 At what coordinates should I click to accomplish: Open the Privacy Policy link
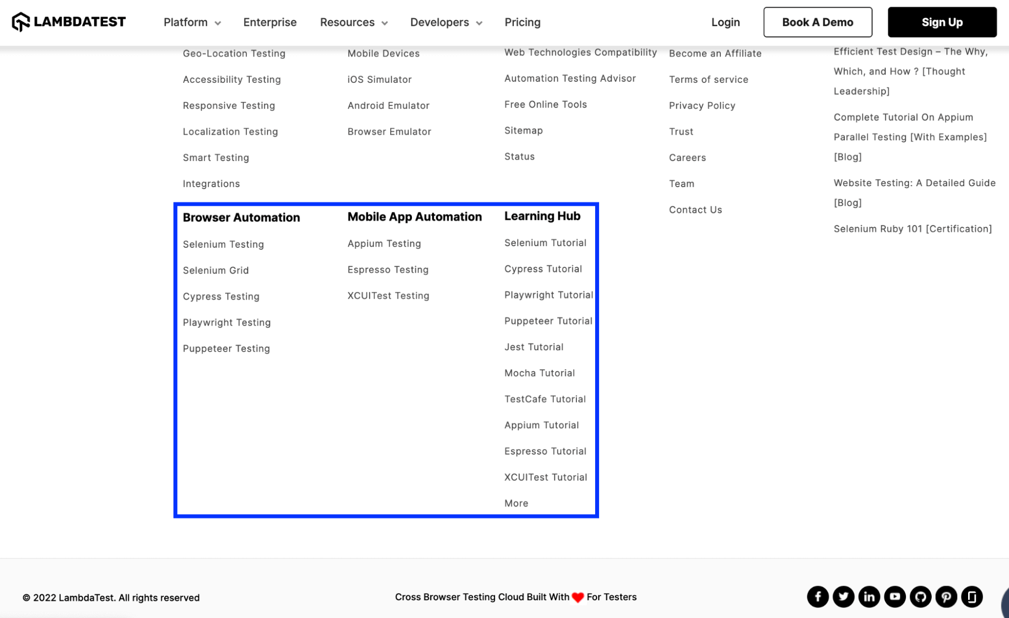(702, 105)
